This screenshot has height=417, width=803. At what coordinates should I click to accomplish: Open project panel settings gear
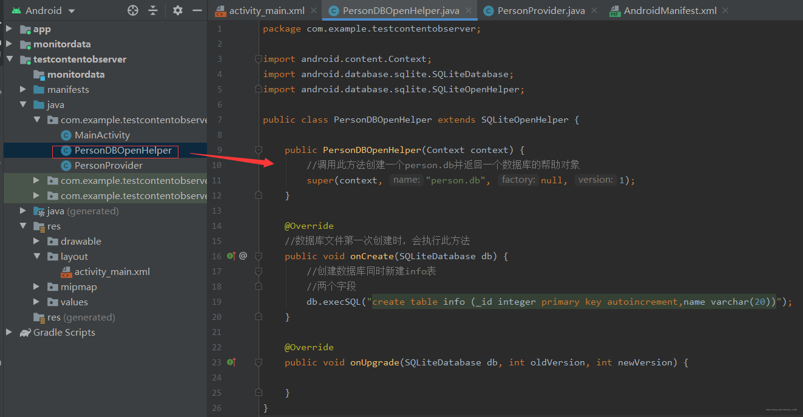coord(178,10)
